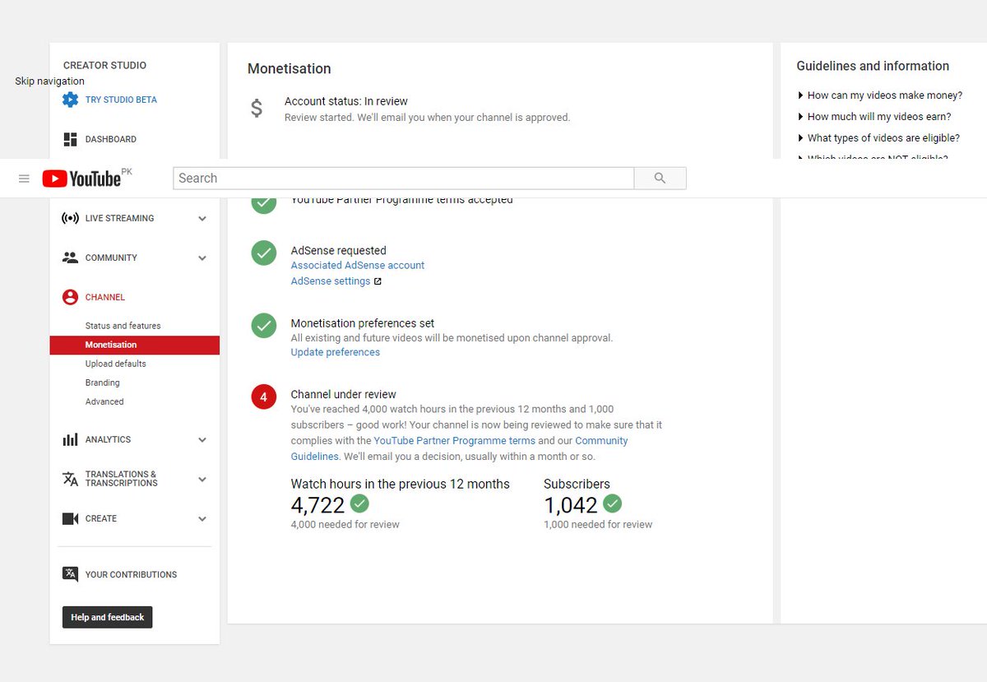
Task: Click the Dashboard grid icon
Action: tap(71, 139)
